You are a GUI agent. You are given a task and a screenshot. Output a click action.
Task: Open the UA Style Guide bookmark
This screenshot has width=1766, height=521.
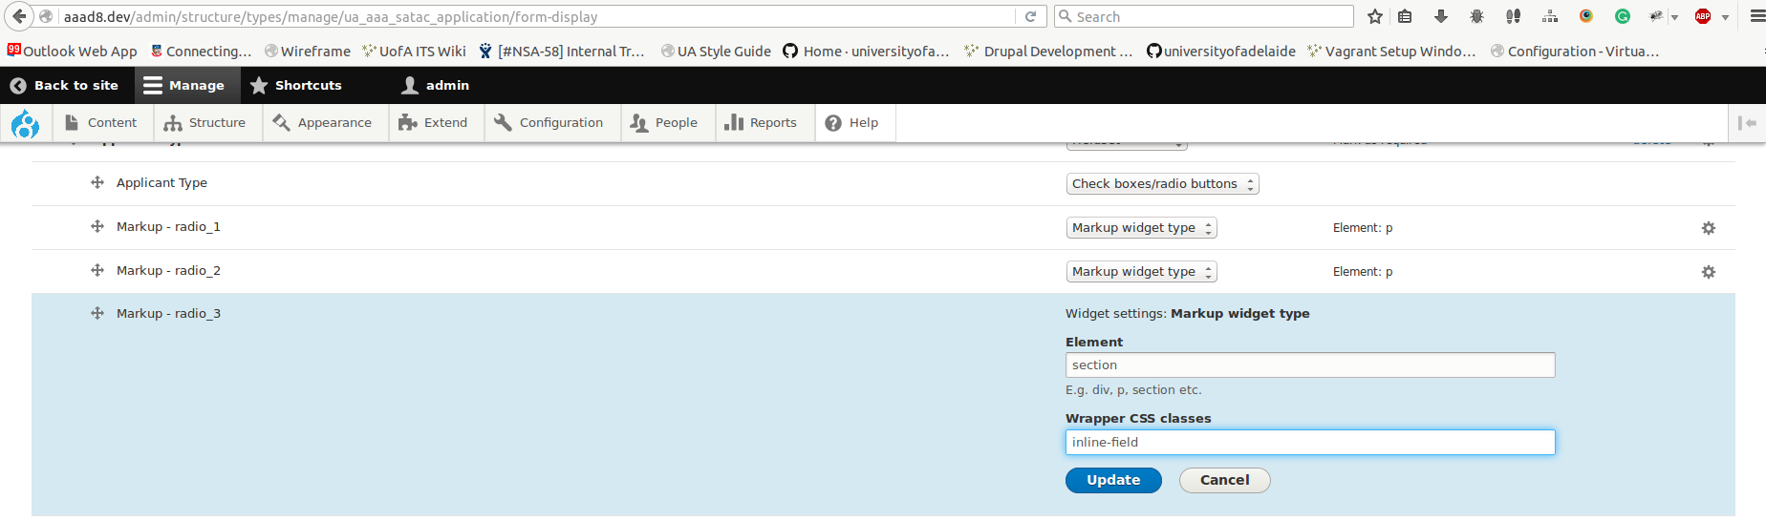point(716,52)
